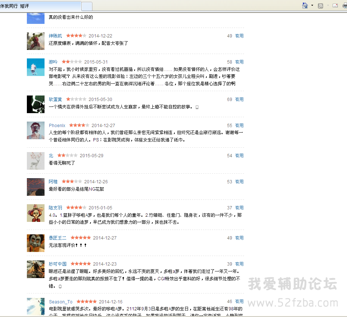Viewport: 347px width, 317px height.
Task: Click the Read Mail envelope icon
Action: tap(335, 6)
